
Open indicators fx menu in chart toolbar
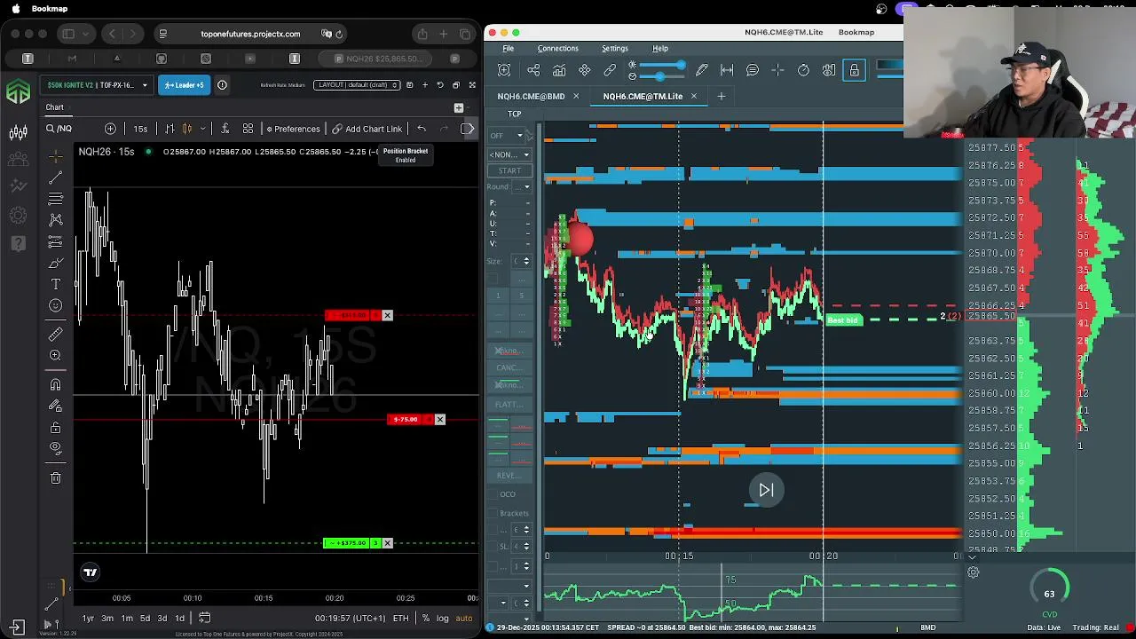point(225,129)
